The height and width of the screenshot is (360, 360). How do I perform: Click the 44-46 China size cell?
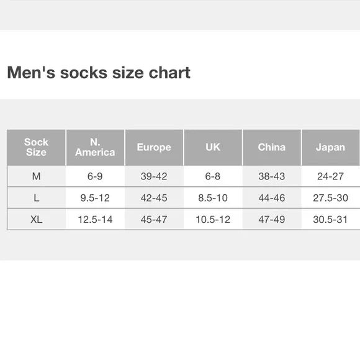[272, 198]
